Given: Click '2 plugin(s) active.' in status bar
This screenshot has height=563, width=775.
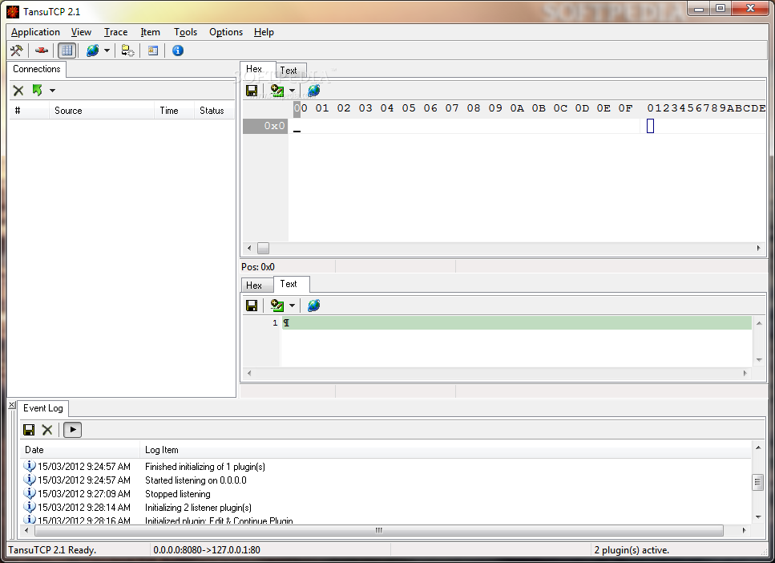Looking at the screenshot, I should pyautogui.click(x=632, y=550).
